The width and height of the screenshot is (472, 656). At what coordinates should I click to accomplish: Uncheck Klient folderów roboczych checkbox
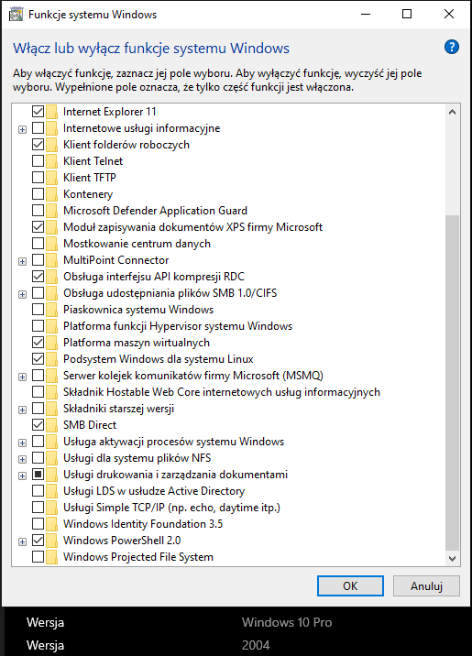coord(38,145)
